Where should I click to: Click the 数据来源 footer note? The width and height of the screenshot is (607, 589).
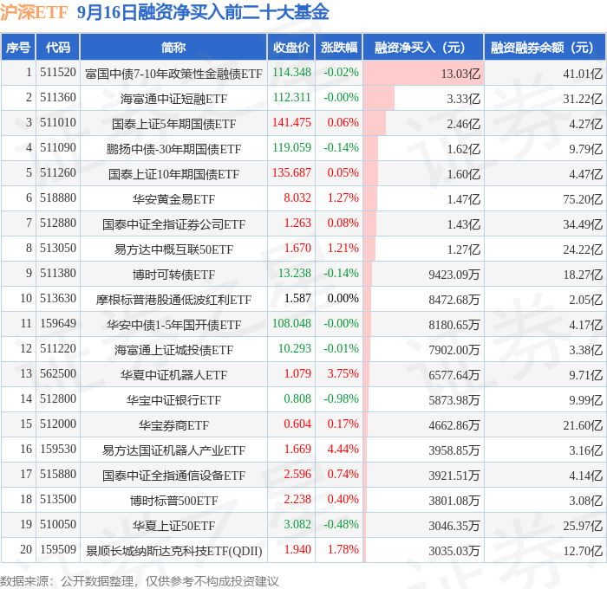(140, 581)
